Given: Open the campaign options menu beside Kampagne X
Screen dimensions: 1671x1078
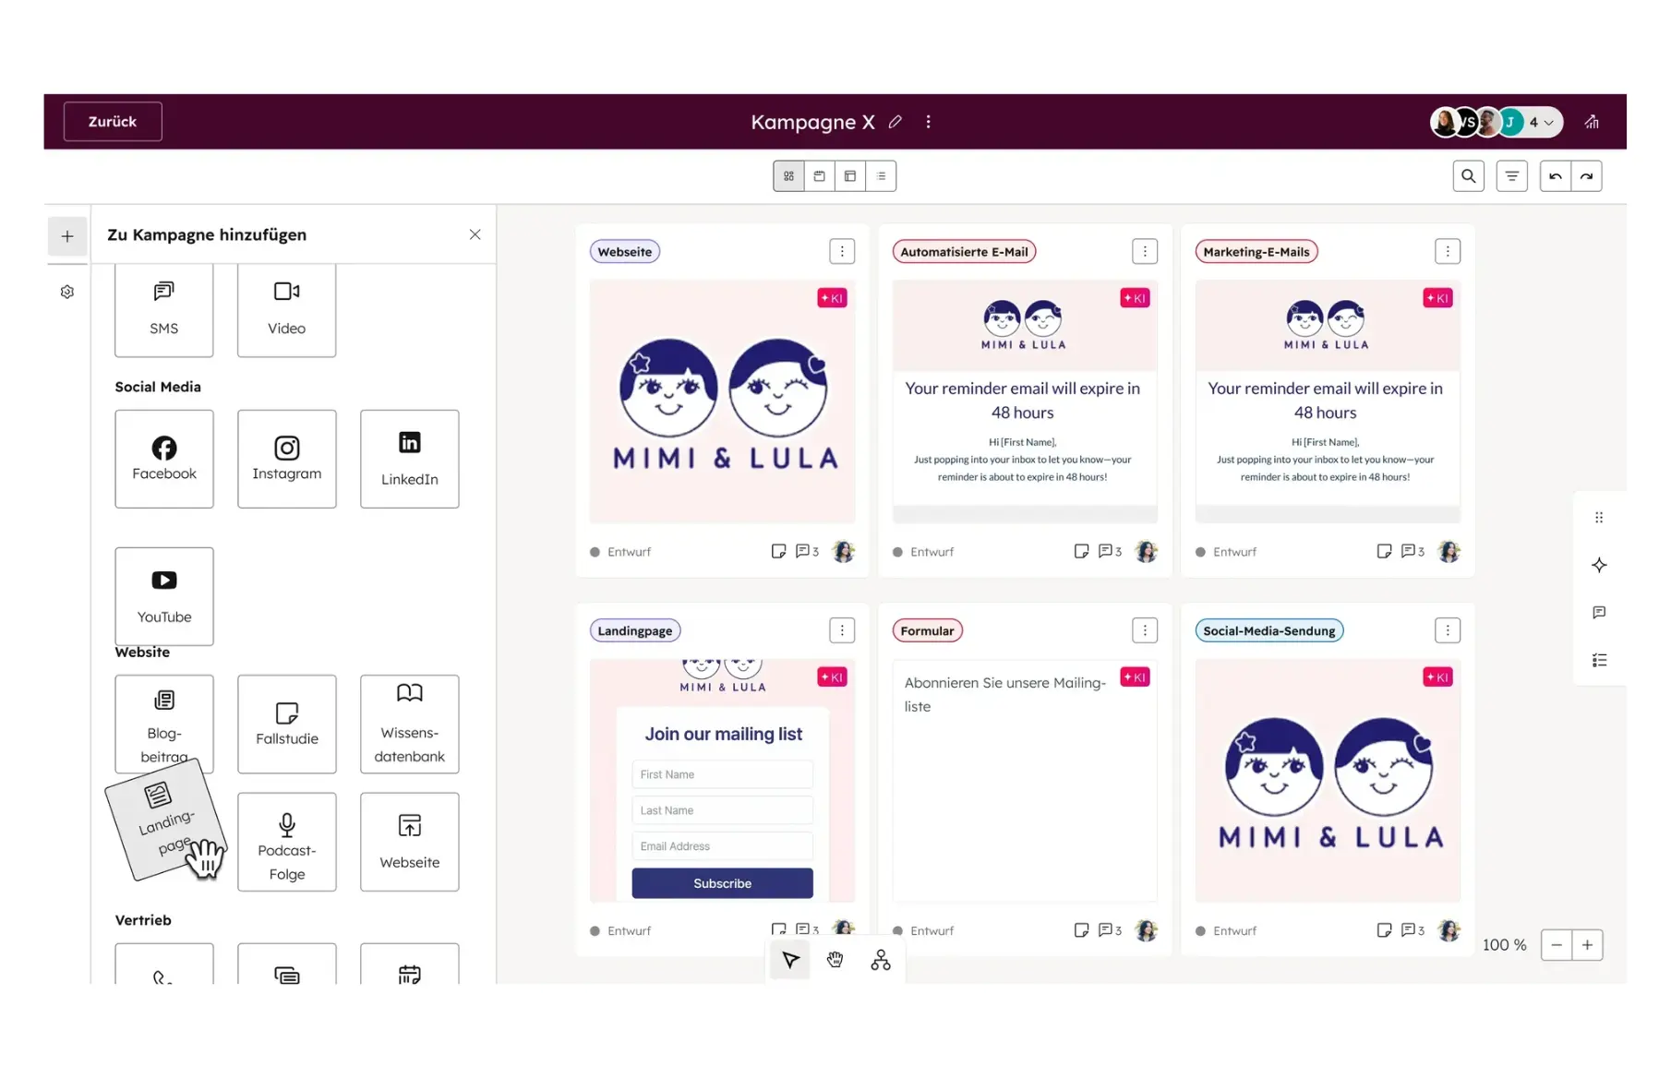Looking at the screenshot, I should tap(928, 122).
